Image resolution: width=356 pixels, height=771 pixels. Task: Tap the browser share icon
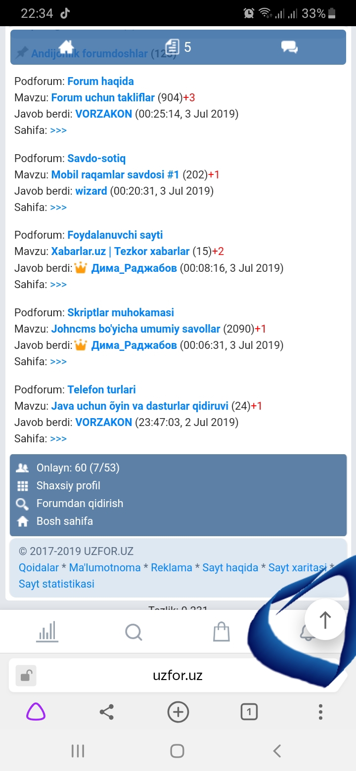[106, 712]
